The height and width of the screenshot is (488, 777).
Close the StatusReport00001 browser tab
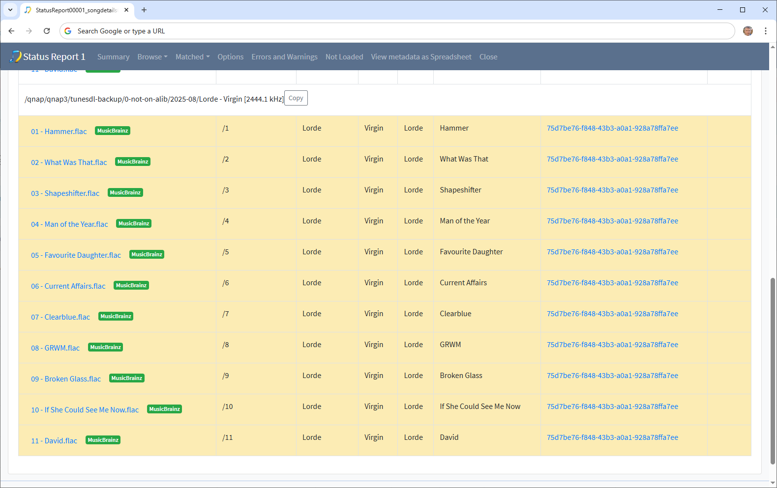[x=126, y=10]
